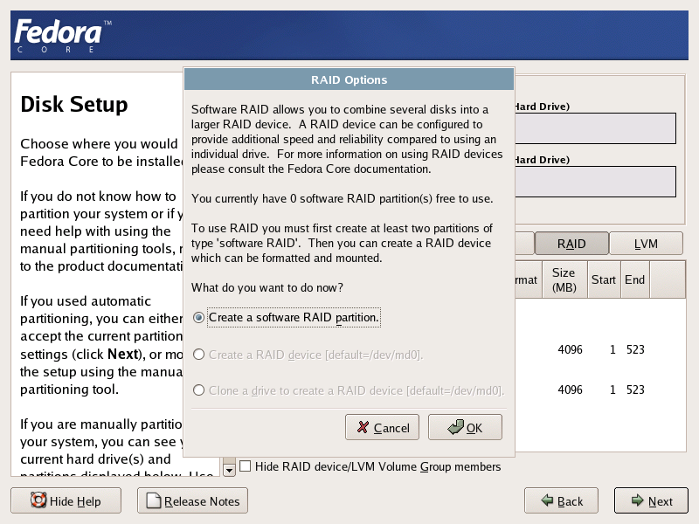
Task: Click the Fedora Core logo in the banner
Action: tap(62, 36)
